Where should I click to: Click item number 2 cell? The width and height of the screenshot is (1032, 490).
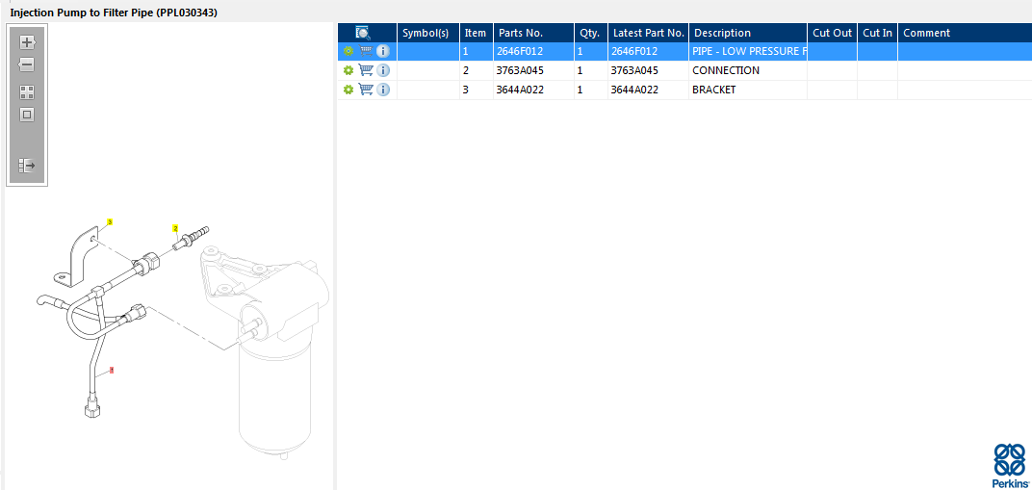(476, 70)
